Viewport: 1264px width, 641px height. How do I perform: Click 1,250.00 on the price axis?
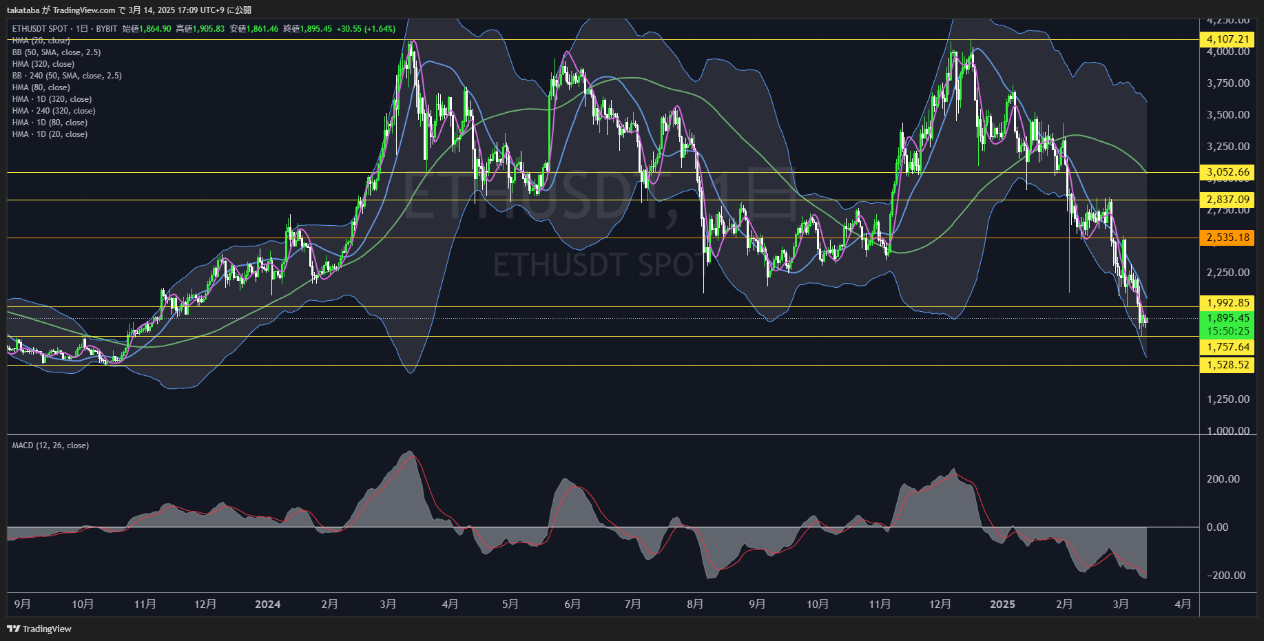pos(1228,399)
